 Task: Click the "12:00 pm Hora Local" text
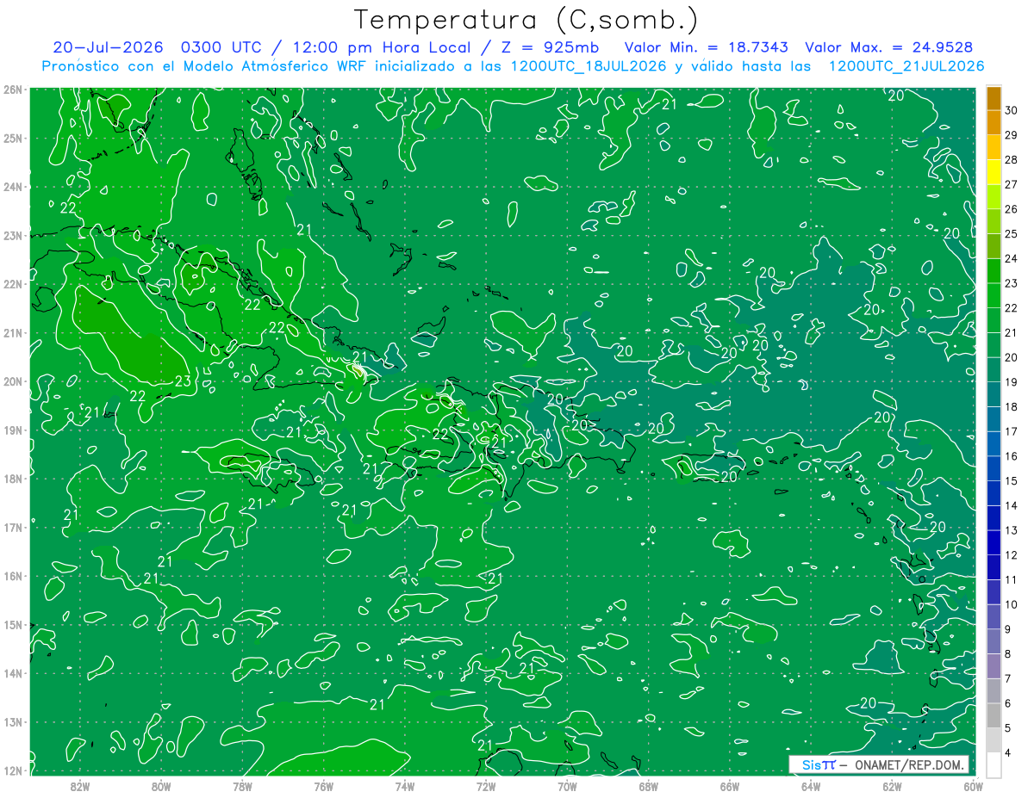pos(381,47)
